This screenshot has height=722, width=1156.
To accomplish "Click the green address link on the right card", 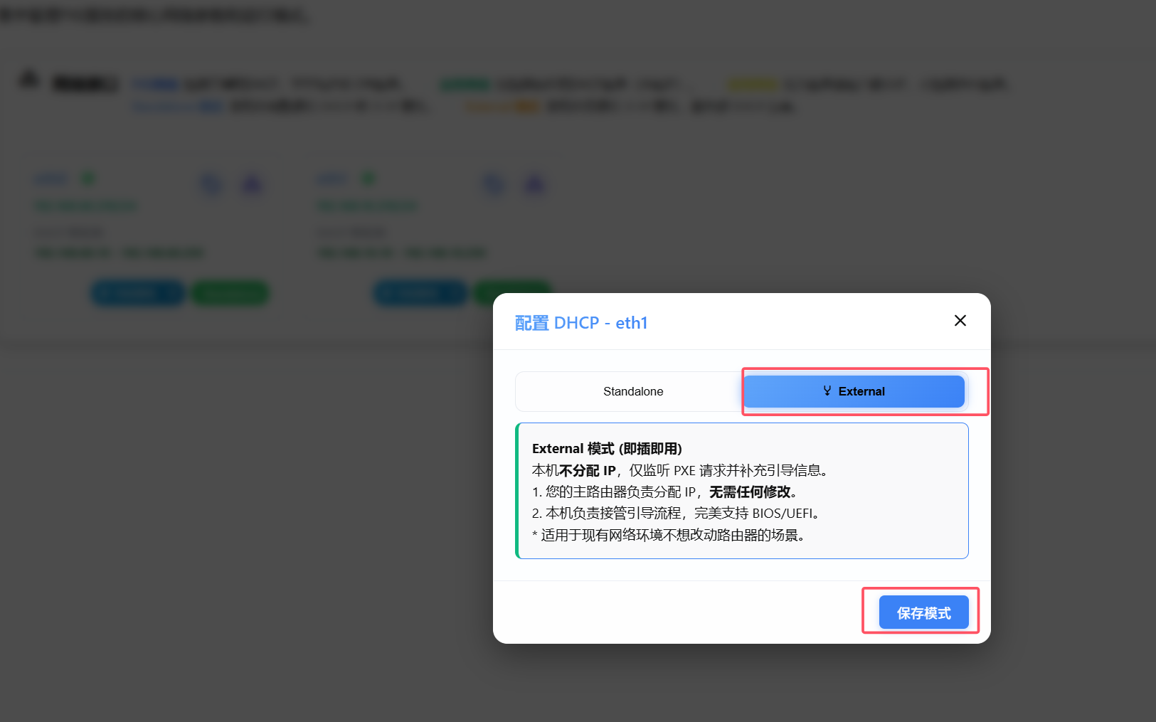I will [x=367, y=205].
